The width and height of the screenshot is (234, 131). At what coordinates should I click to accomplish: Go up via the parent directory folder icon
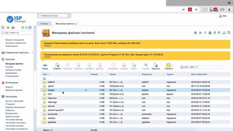pos(44,79)
